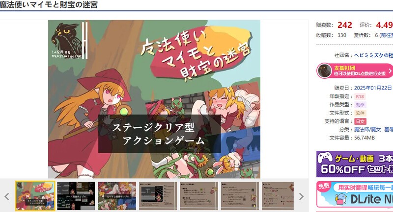Click the penguin mascot on DLsite banner
This screenshot has height=212, width=393.
pyautogui.click(x=338, y=197)
